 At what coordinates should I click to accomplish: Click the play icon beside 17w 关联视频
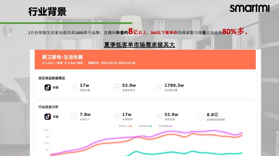coord(117,117)
